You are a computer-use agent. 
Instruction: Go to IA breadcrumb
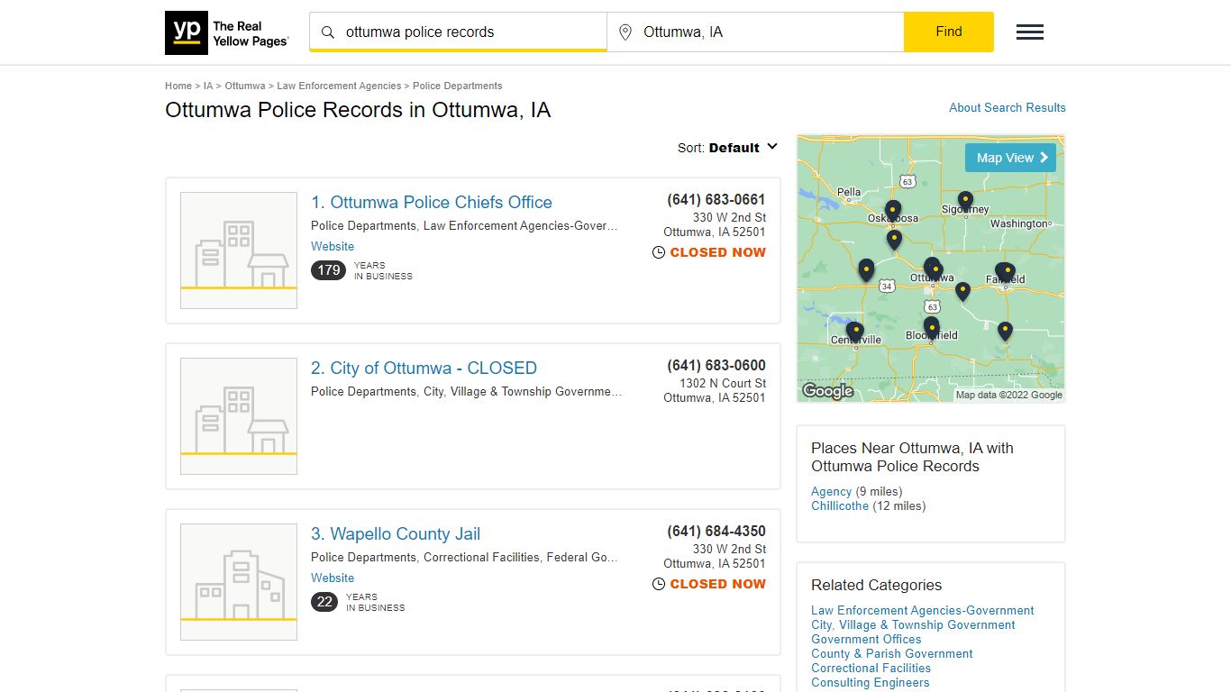[208, 86]
